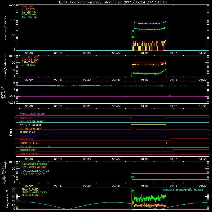Viewport: 212px width, 212px height.
Task: Select the NON_SOLAR_EVENT flag label
Action: 32,122
